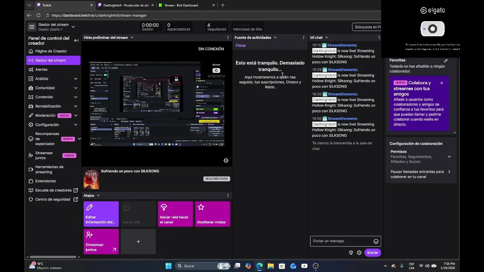The width and height of the screenshot is (484, 272).
Task: Click Iniciar raid hacia el canal shortcut
Action: click(x=175, y=214)
